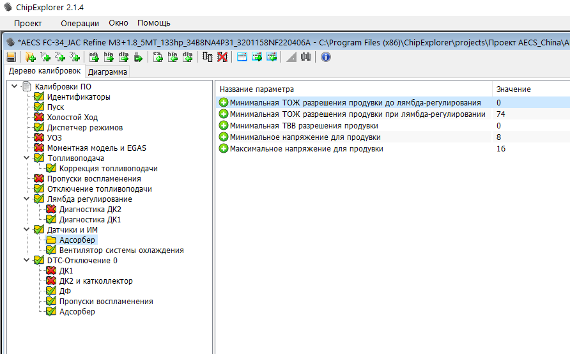
Task: Click the binoculars search icon
Action: (x=306, y=57)
